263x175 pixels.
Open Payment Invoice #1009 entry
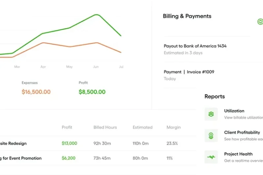pos(189,72)
